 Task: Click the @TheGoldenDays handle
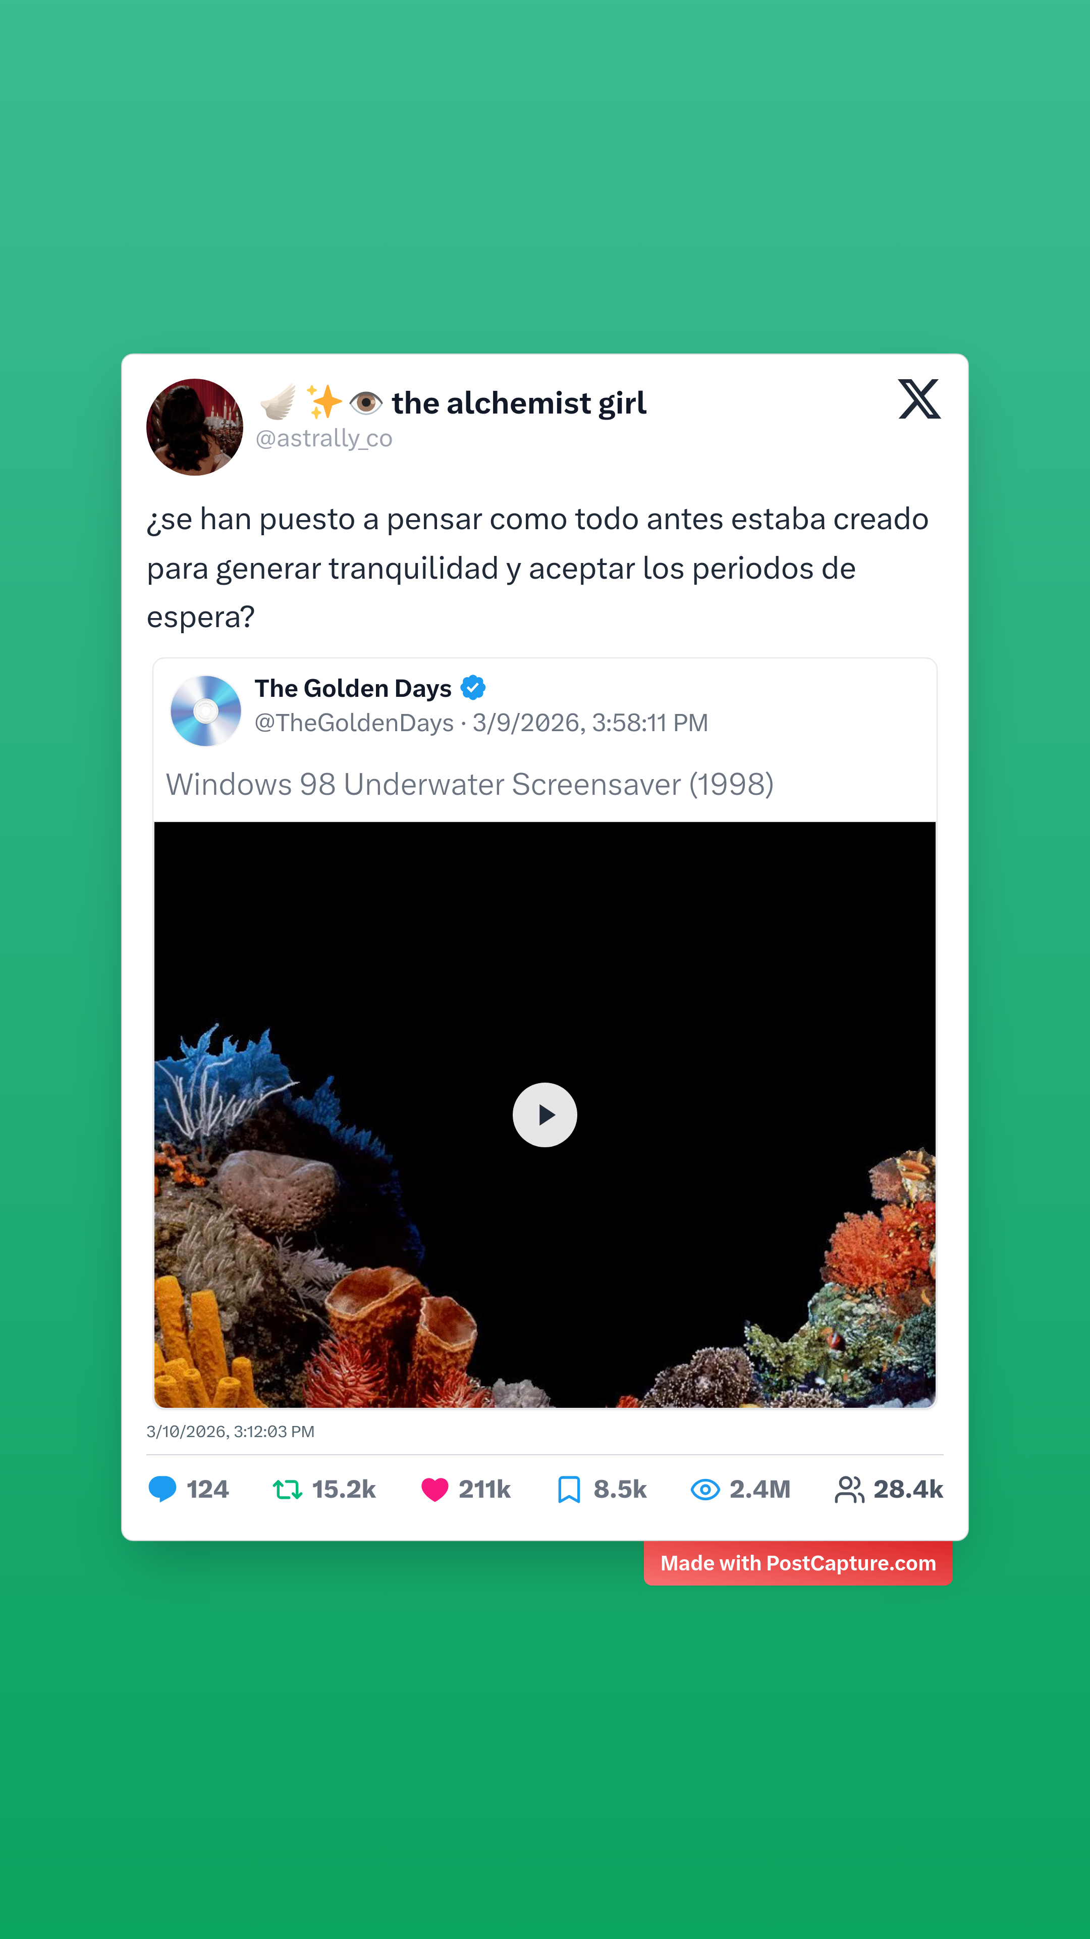(x=354, y=723)
